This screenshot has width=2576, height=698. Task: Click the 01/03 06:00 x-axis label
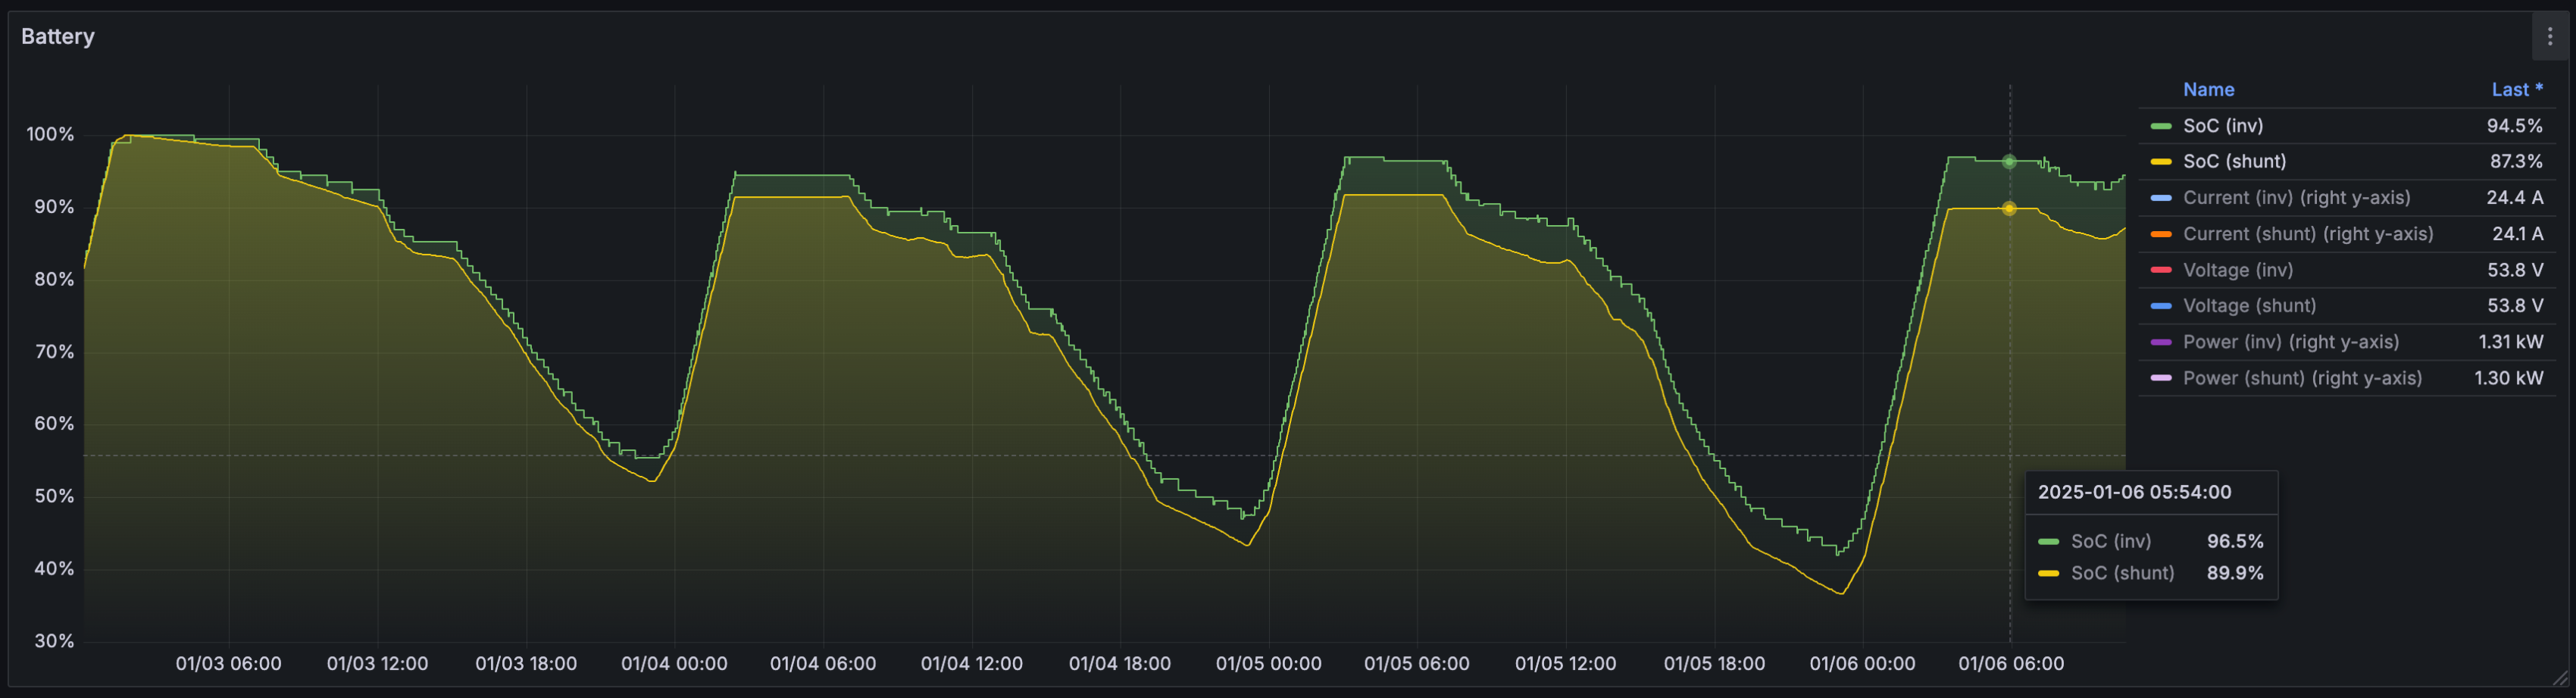tap(228, 664)
